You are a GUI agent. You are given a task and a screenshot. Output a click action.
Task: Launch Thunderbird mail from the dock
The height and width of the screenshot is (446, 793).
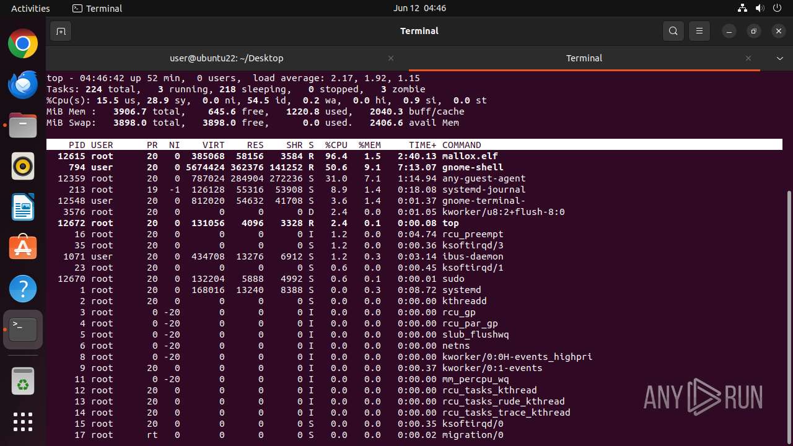(23, 84)
